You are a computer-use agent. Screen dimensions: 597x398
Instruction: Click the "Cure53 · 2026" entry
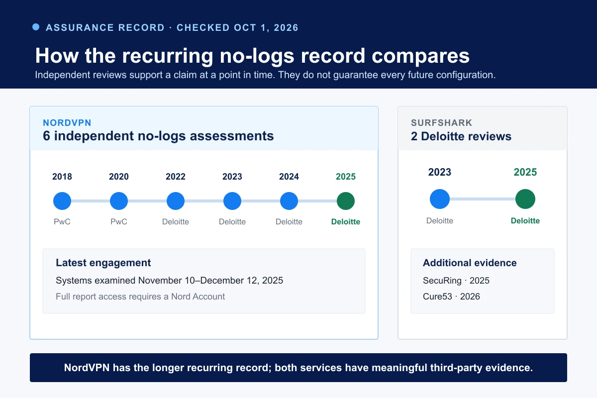point(451,297)
